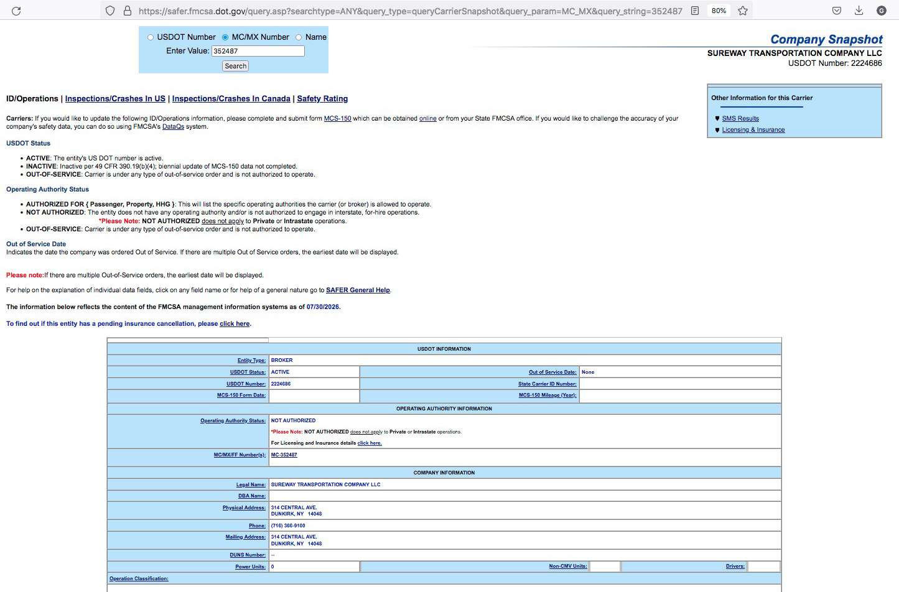Click the USDOT Number field label

coord(246,384)
